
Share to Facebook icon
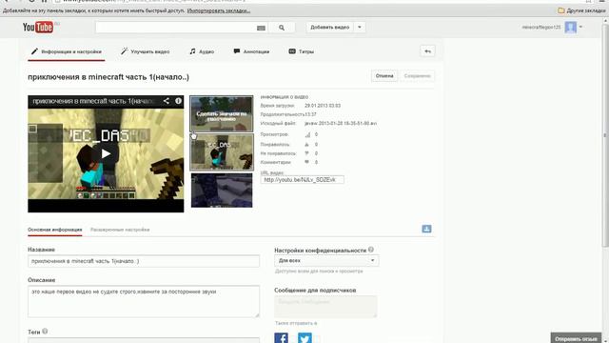coord(282,337)
